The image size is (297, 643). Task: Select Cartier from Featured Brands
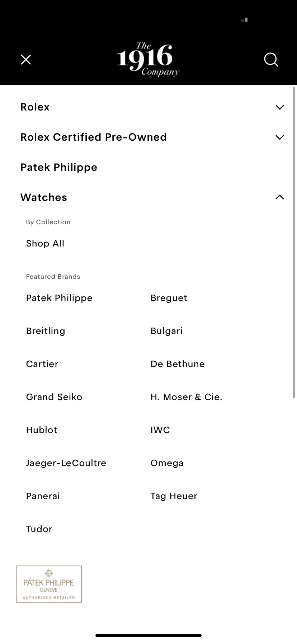[42, 364]
